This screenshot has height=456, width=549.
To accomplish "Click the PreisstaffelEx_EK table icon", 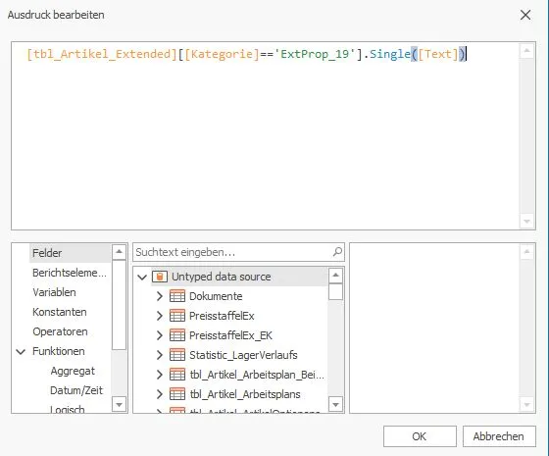I will [x=177, y=335].
